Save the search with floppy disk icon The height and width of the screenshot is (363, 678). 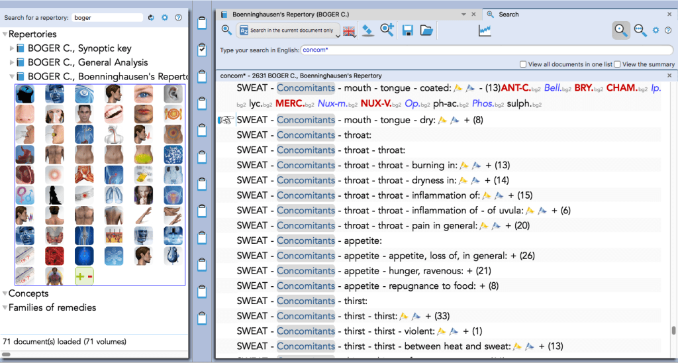(x=407, y=30)
